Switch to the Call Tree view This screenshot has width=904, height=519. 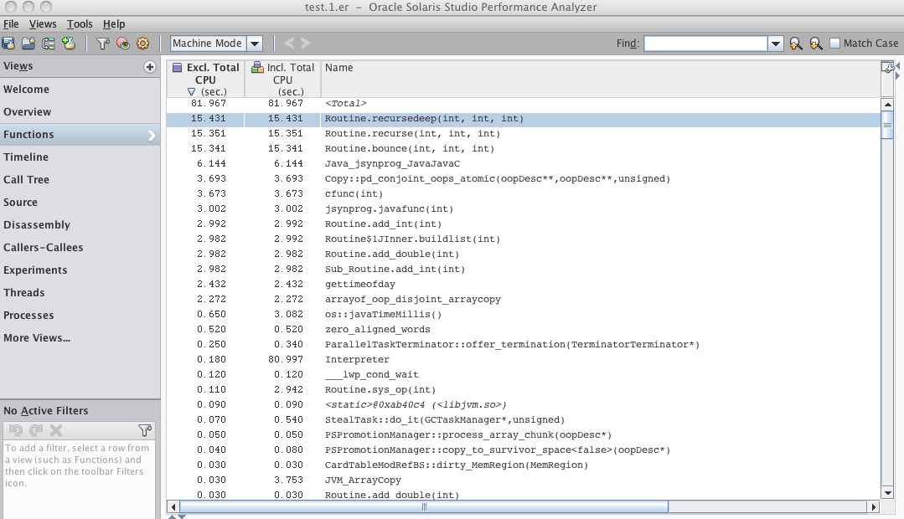pyautogui.click(x=80, y=180)
